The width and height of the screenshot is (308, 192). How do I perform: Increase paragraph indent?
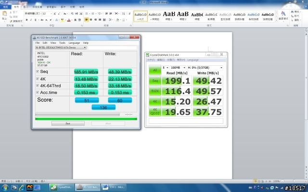tap(111, 13)
